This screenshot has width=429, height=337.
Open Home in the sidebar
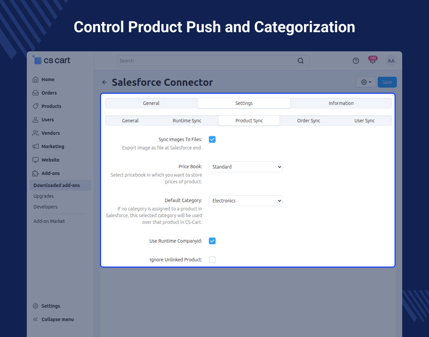pyautogui.click(x=48, y=79)
